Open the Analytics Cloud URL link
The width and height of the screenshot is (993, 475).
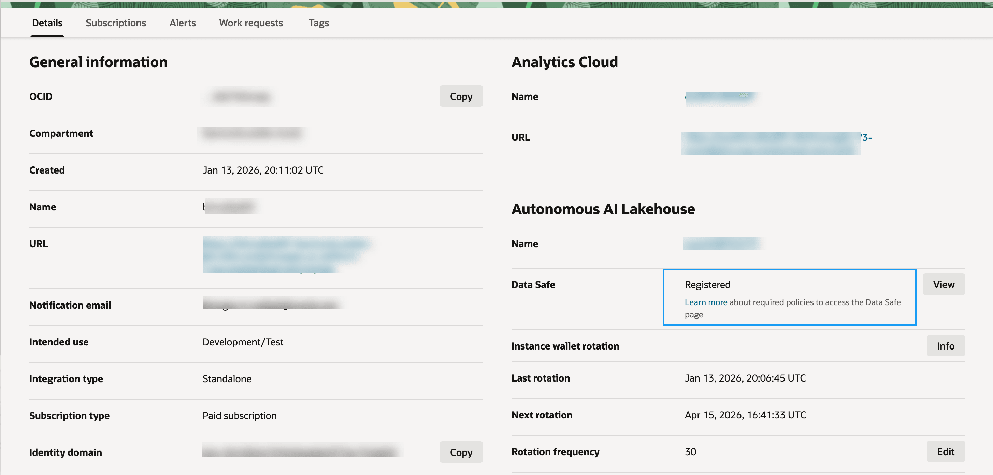(771, 143)
